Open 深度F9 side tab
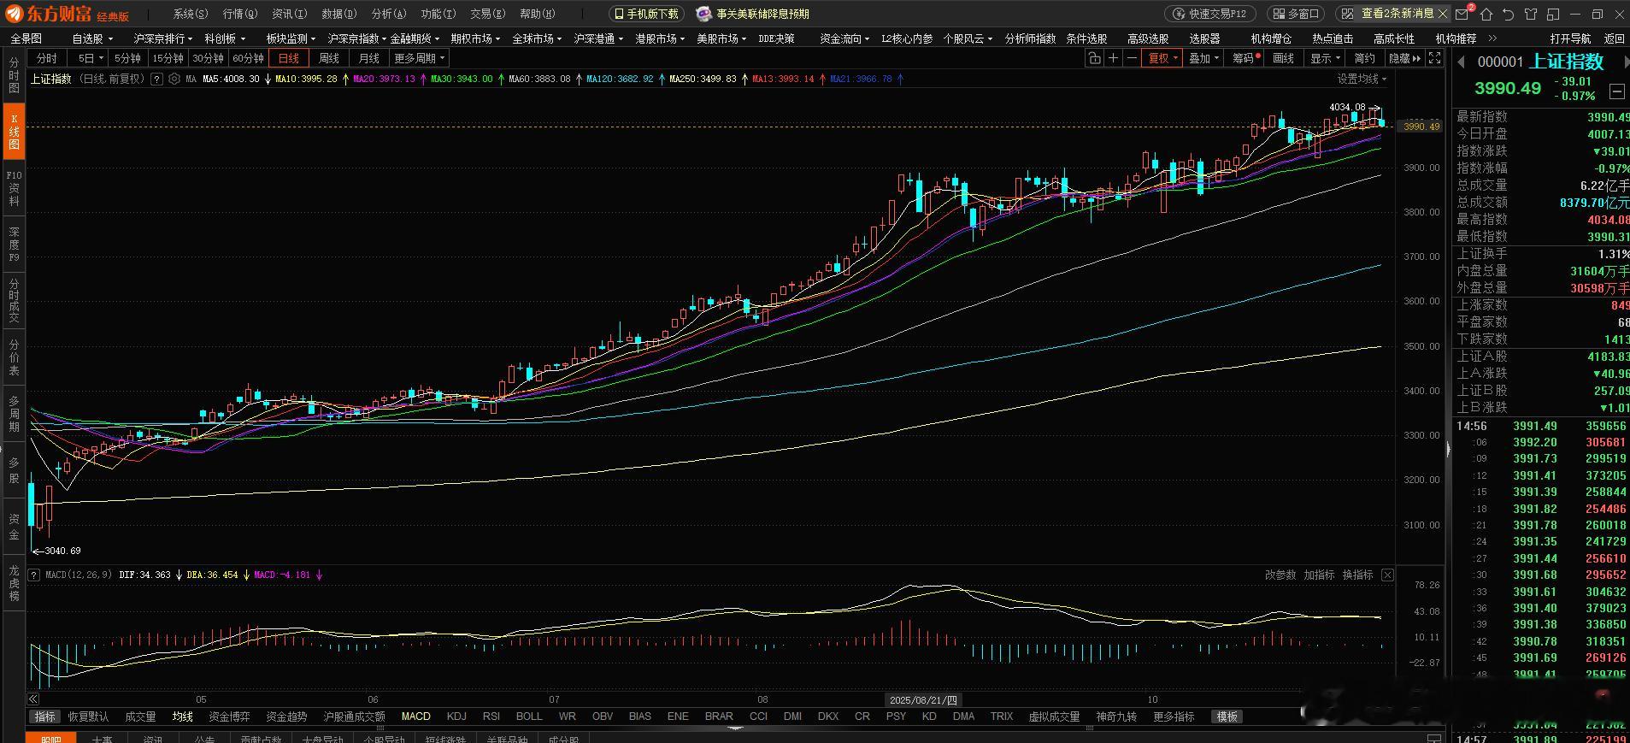This screenshot has height=743, width=1630. (14, 244)
